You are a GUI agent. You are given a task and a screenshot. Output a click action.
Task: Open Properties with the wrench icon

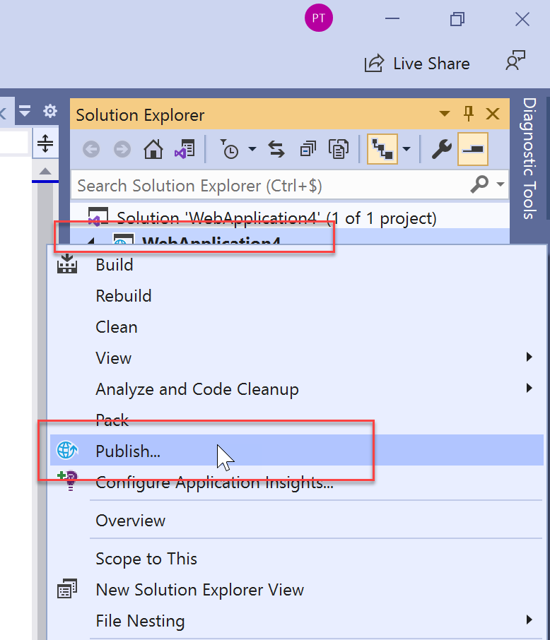point(441,149)
